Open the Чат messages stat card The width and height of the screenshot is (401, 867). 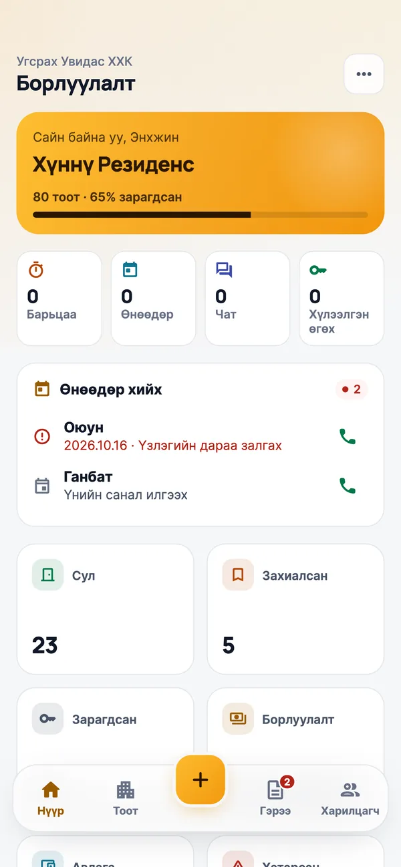point(247,299)
